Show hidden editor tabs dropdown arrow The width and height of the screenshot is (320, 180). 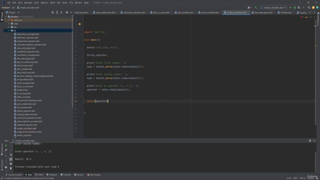310,12
